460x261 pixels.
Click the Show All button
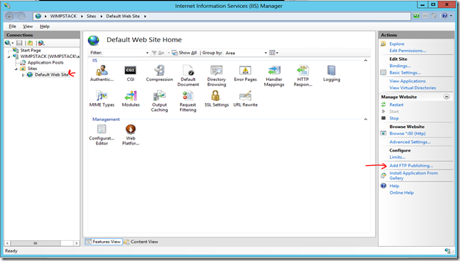[x=184, y=53]
